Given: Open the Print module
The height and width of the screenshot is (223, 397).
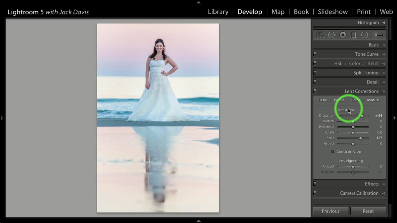Looking at the screenshot, I should coord(364,12).
